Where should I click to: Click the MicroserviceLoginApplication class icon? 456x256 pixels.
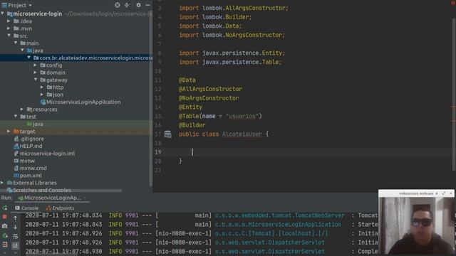pyautogui.click(x=43, y=102)
